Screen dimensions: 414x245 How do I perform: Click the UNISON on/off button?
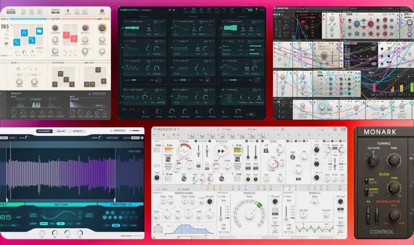coord(55,12)
